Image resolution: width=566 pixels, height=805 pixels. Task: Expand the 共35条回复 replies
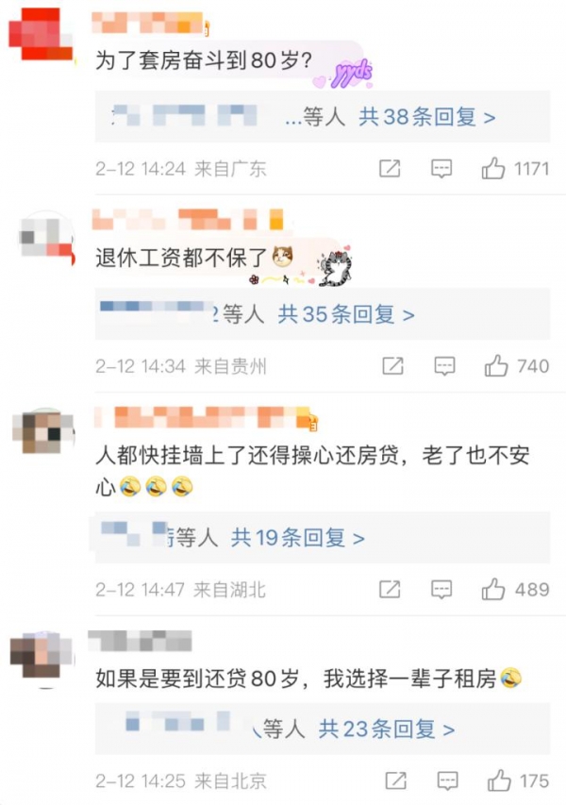tap(346, 314)
